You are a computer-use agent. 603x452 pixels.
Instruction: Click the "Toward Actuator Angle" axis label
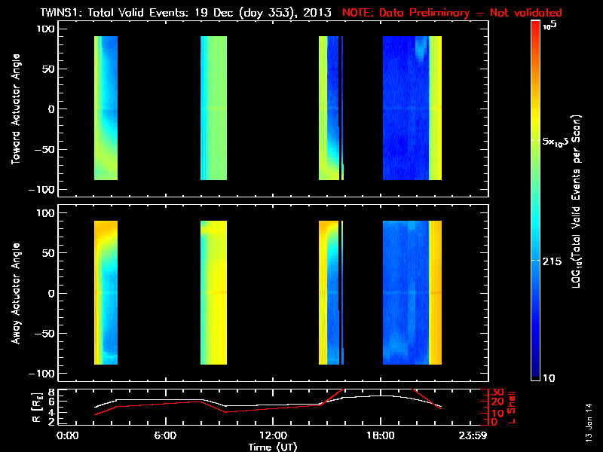click(x=16, y=109)
